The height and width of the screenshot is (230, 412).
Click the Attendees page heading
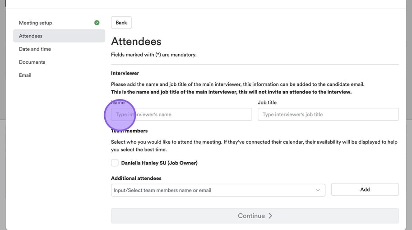[136, 42]
